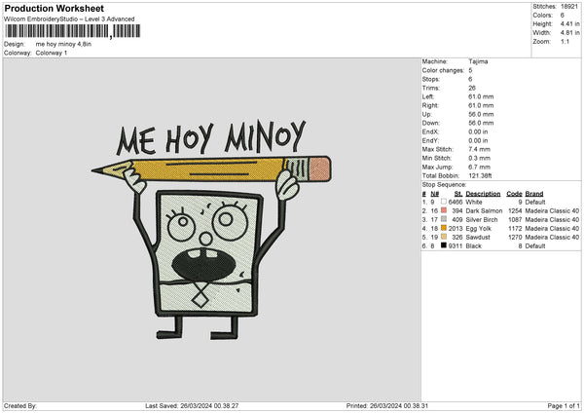Screen dimensions: 584x413
Task: Click 'Default' brand in White row
Action: [535, 202]
